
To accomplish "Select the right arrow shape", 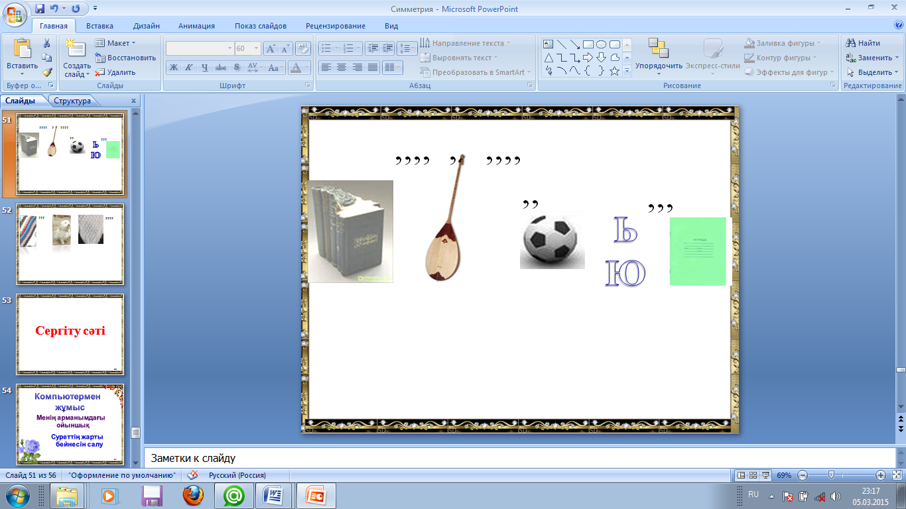I will coord(588,58).
